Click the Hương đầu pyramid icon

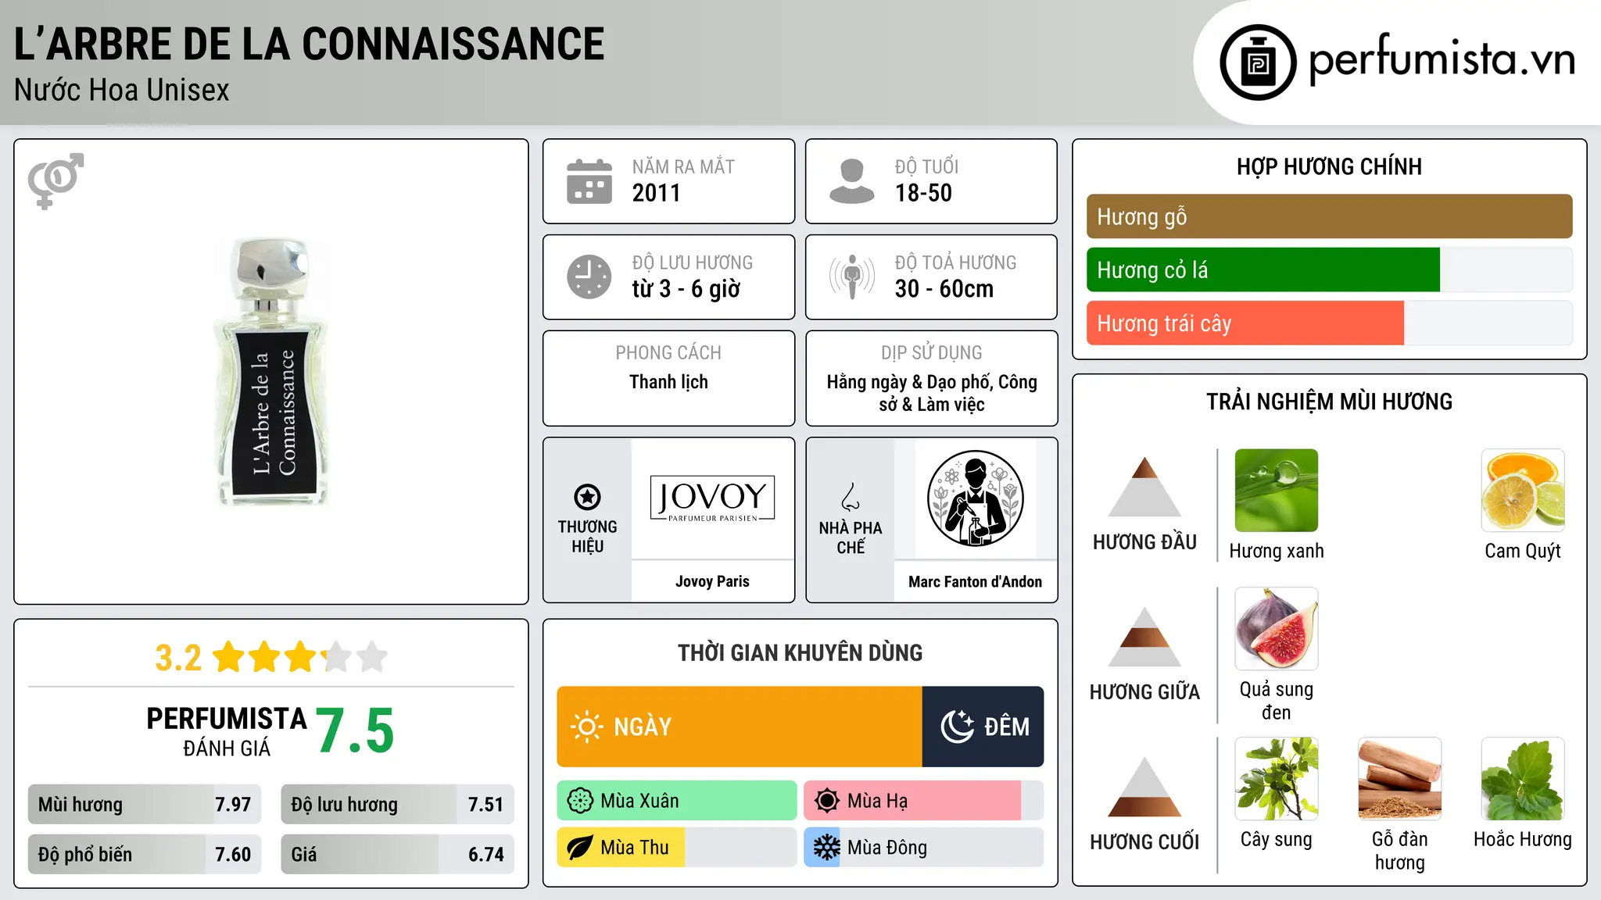click(x=1144, y=487)
